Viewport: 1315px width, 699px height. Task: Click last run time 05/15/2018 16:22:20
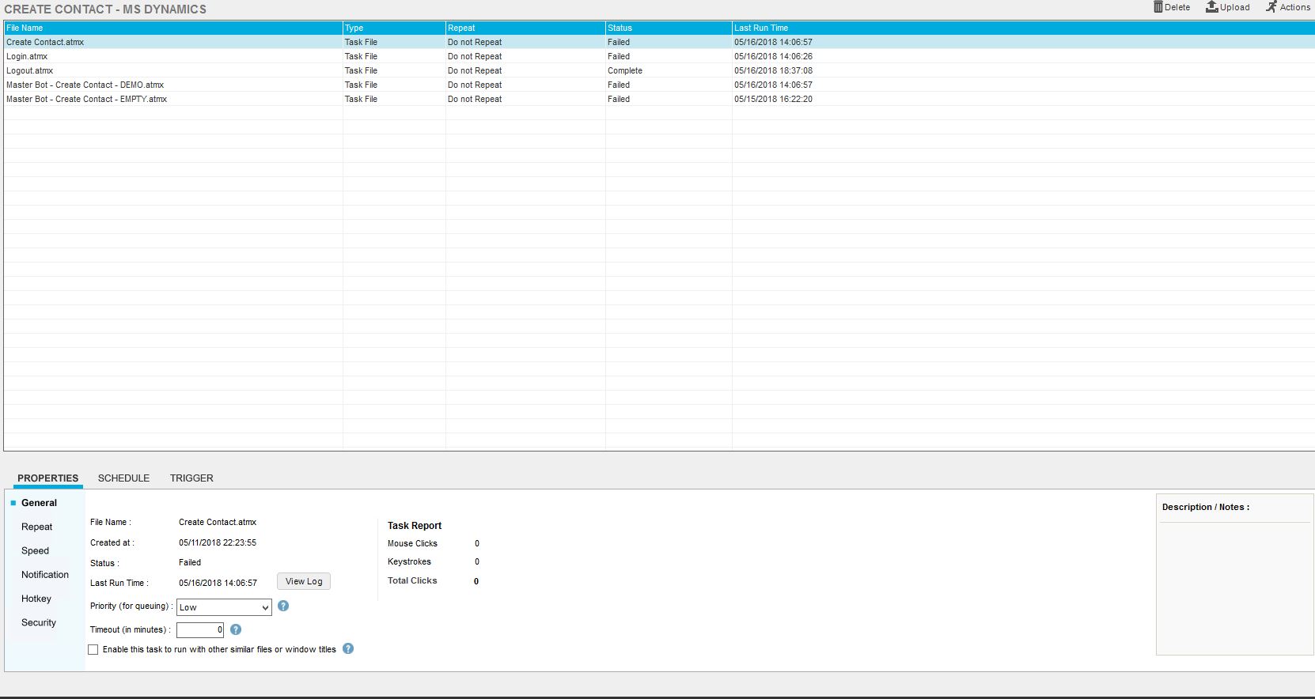point(773,99)
